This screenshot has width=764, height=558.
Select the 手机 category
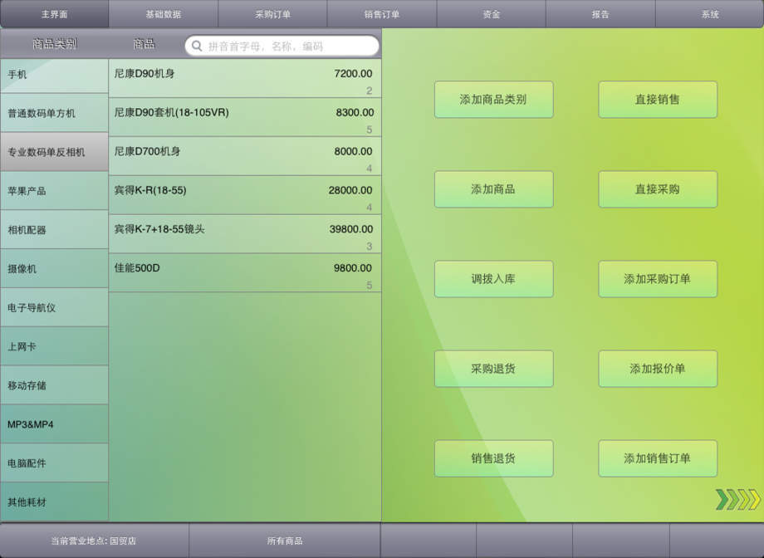(55, 76)
